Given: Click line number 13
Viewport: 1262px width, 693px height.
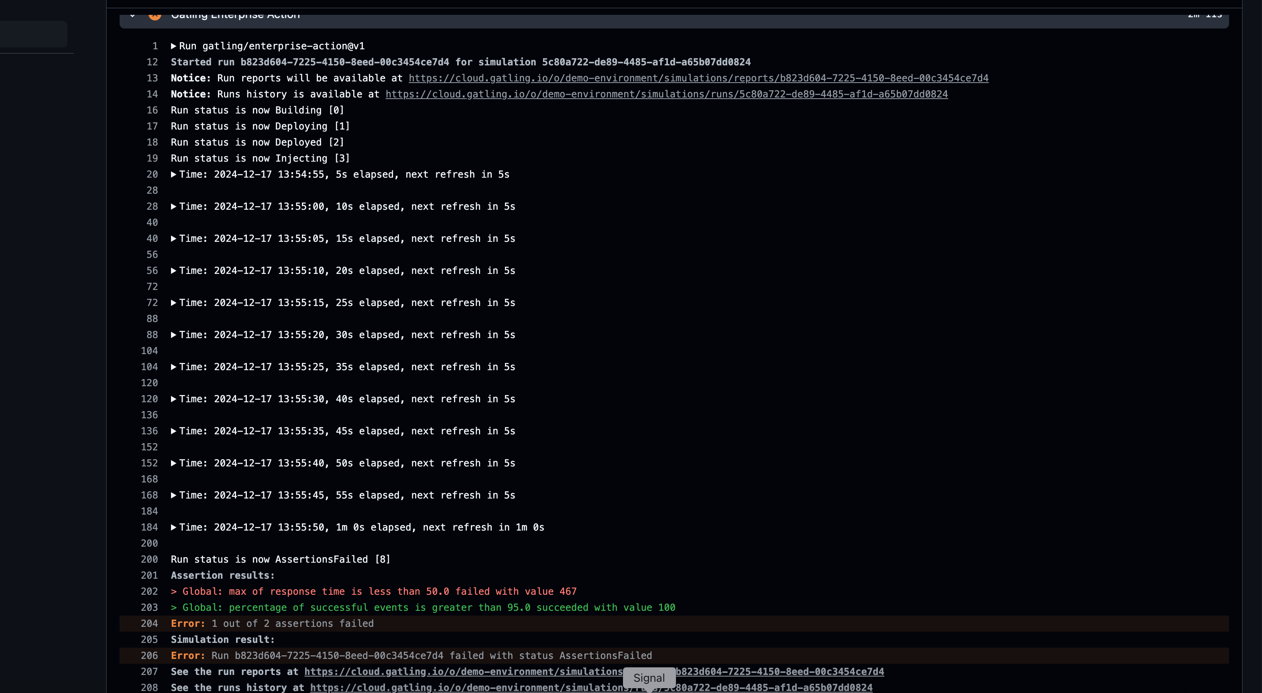Looking at the screenshot, I should coord(152,78).
